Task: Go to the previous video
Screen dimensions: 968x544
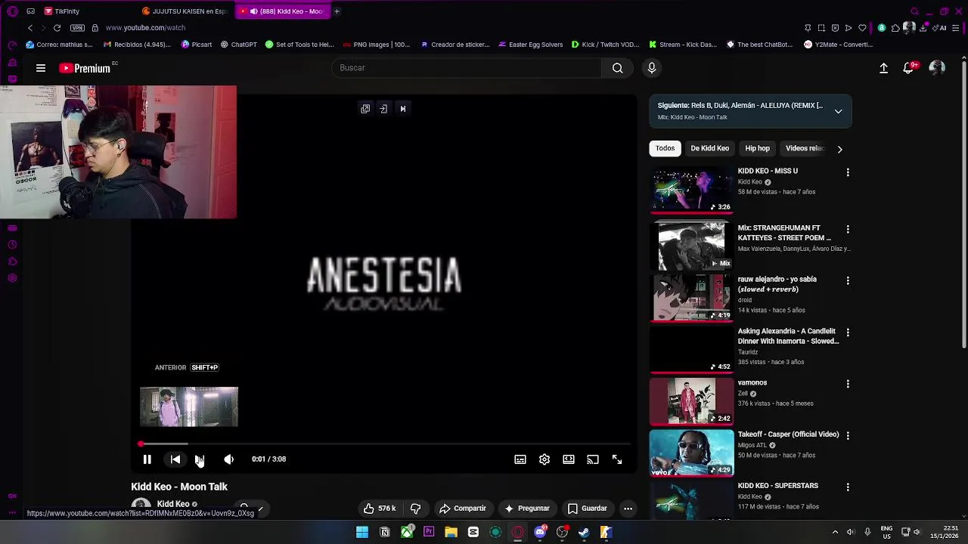Action: [175, 459]
